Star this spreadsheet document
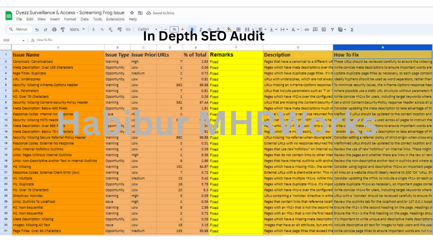Screen dimensions: 433x243 point(132,13)
